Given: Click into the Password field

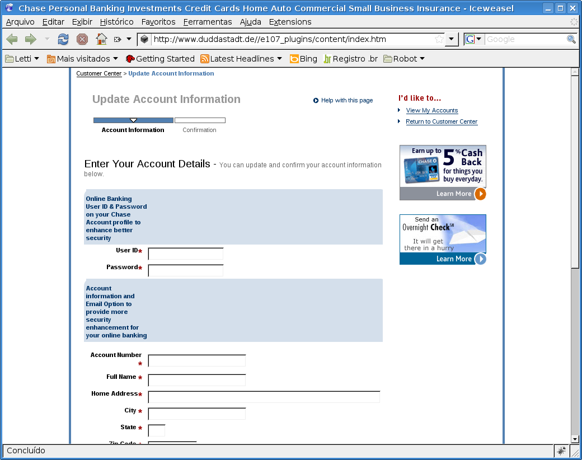Looking at the screenshot, I should 186,270.
